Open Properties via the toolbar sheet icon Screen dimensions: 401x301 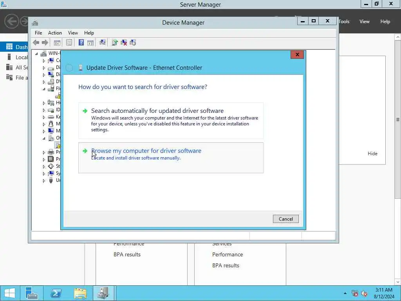[x=69, y=42]
